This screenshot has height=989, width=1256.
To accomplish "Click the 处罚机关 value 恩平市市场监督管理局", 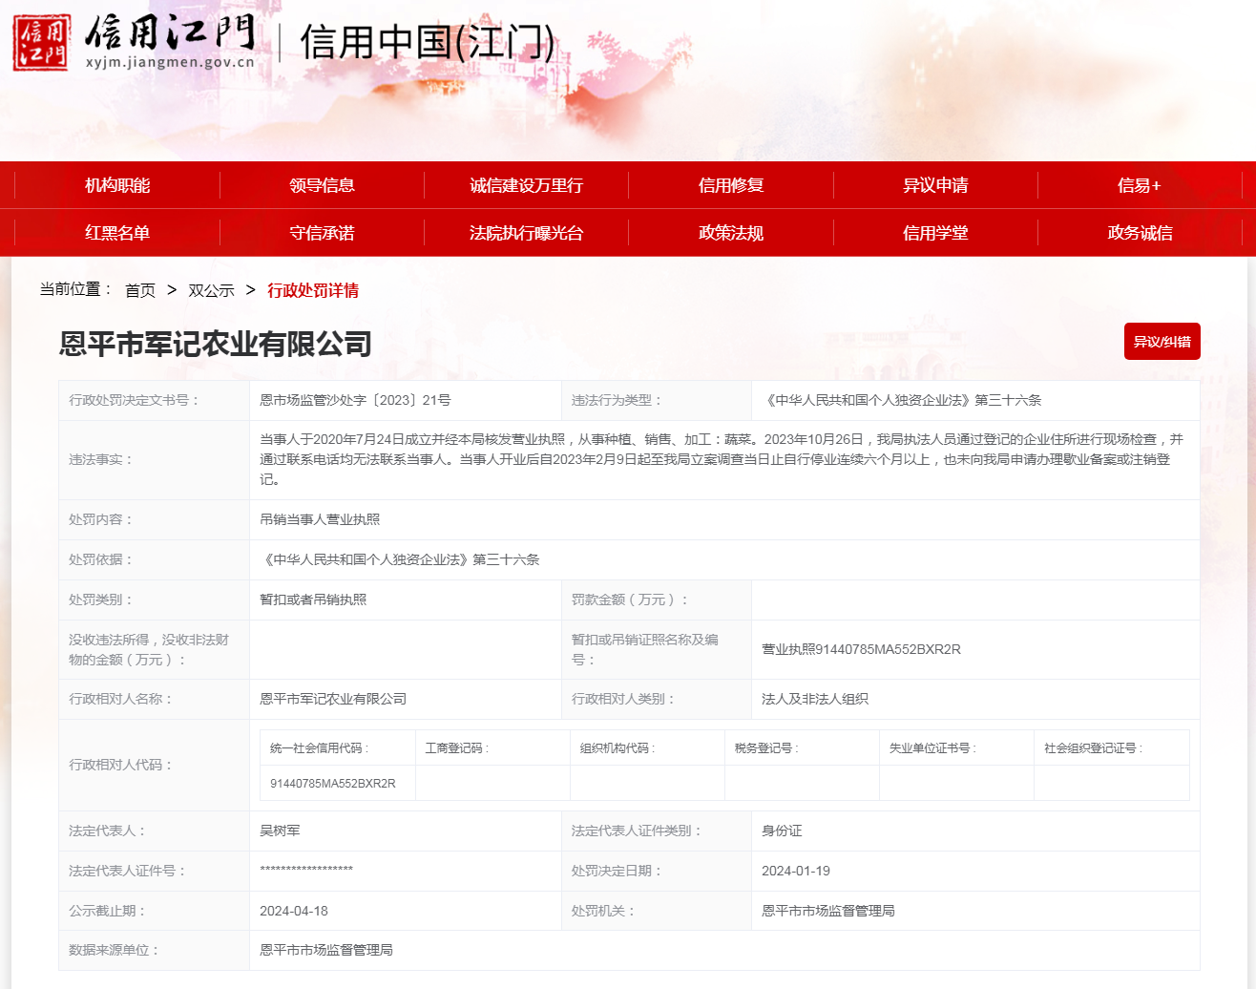I will pos(828,911).
